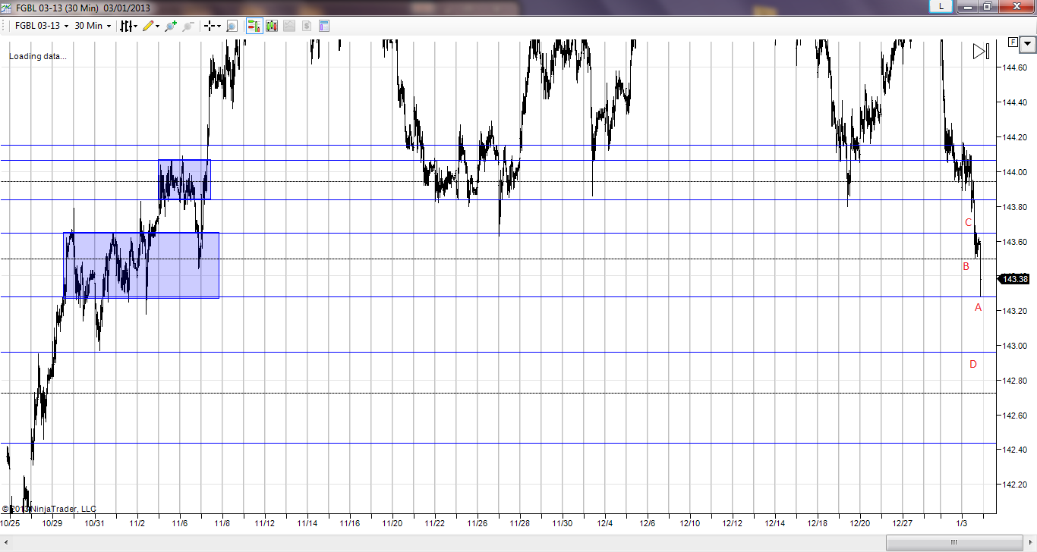
Task: Select the red text label A
Action: click(979, 308)
